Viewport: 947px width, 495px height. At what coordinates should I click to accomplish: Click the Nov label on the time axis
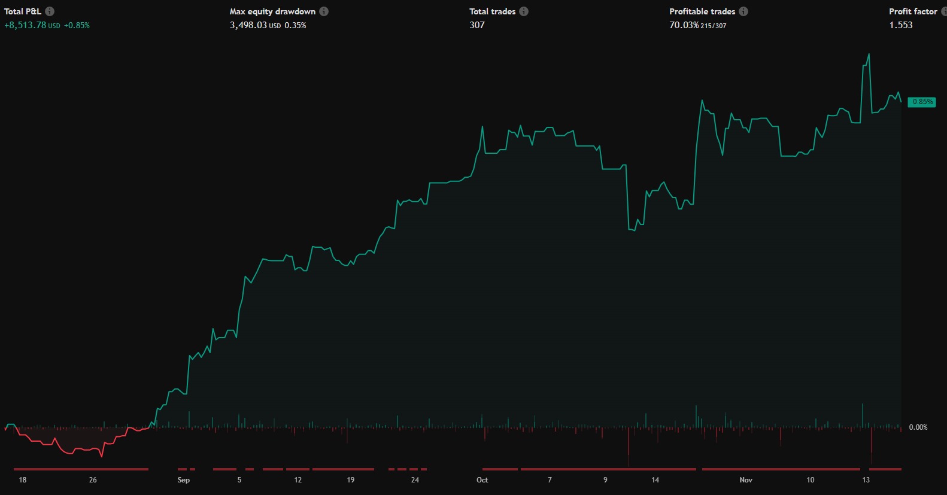coord(746,480)
